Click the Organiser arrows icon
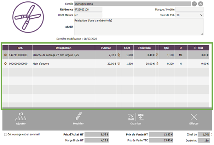This screenshot has height=145, width=214. click(x=136, y=117)
